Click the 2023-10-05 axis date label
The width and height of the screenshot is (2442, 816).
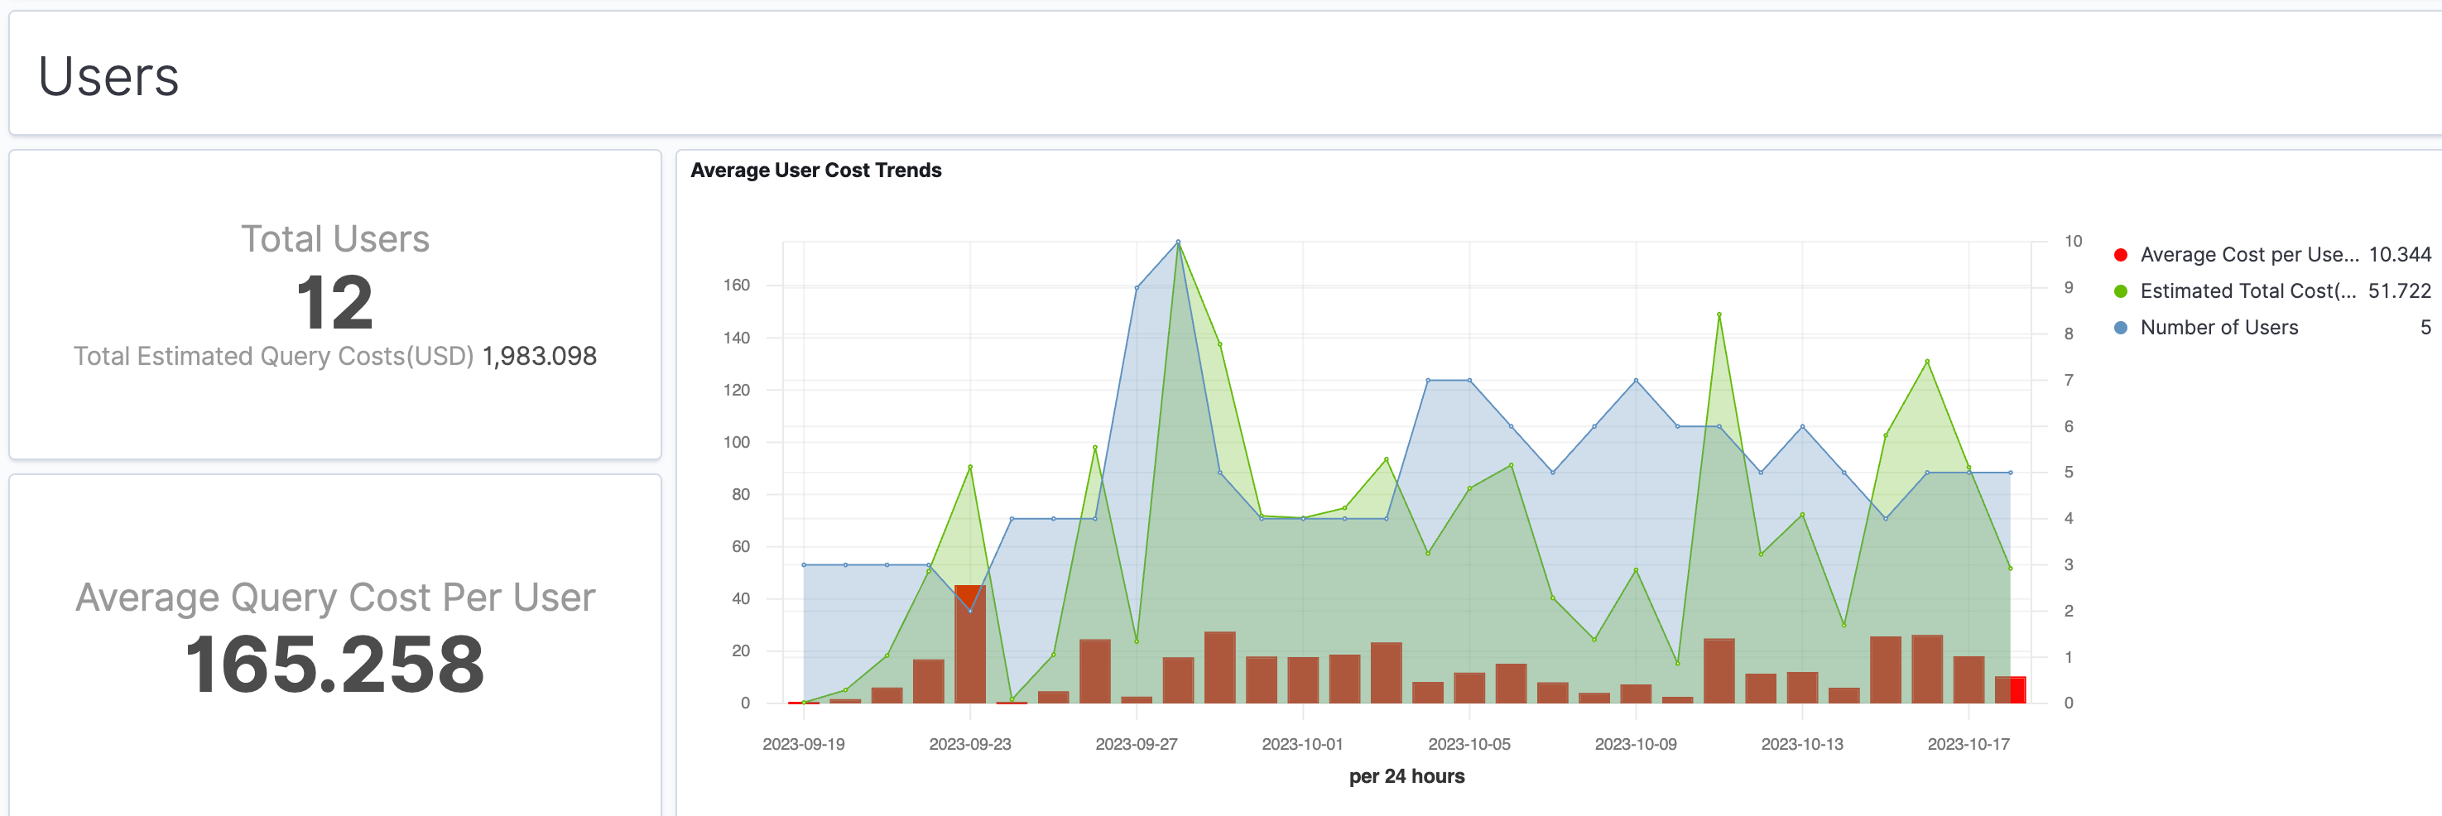point(1469,743)
